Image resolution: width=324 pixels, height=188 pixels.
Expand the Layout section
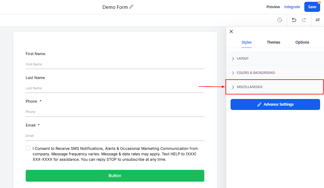tap(243, 58)
